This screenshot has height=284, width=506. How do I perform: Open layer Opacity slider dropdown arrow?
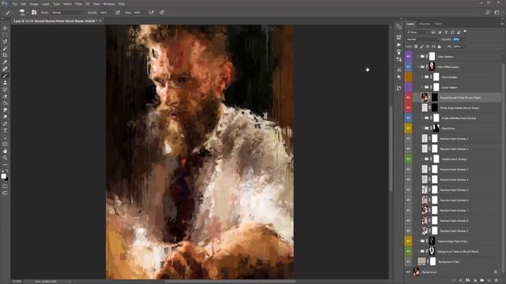tap(464, 39)
